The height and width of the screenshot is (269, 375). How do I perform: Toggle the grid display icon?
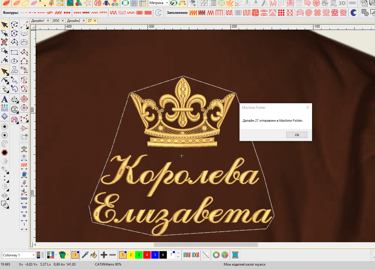pyautogui.click(x=134, y=3)
